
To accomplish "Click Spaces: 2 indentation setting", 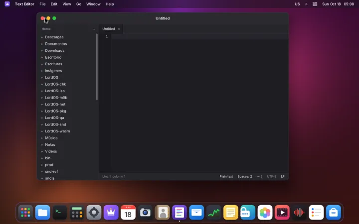I will (x=245, y=176).
